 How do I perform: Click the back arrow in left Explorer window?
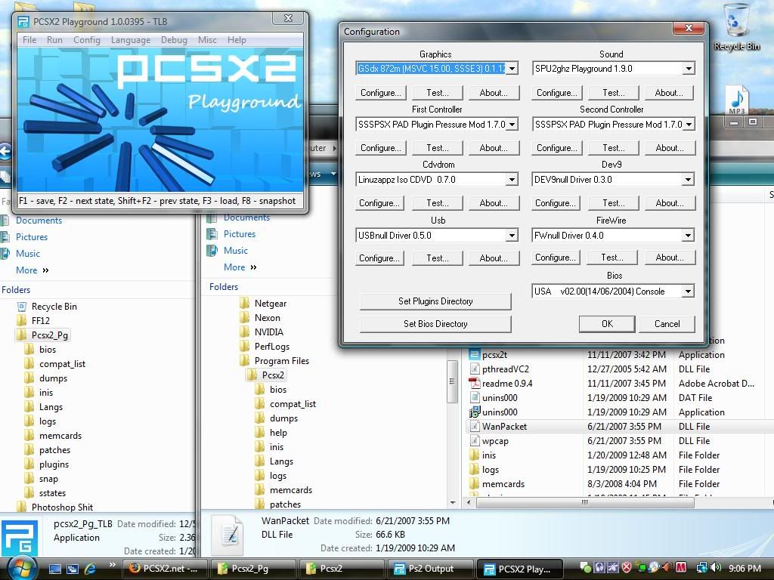(x=5, y=151)
